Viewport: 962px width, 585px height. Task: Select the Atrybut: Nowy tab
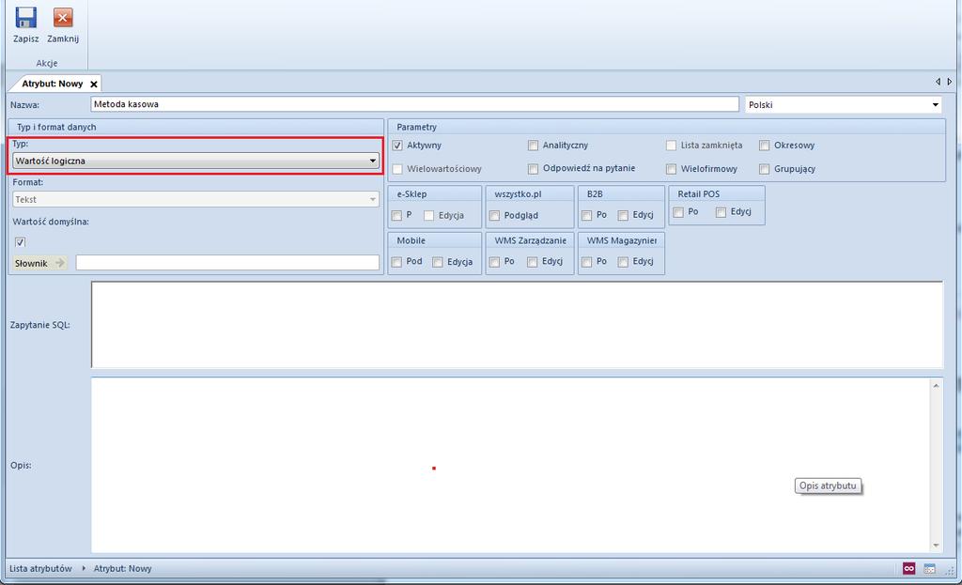[53, 84]
